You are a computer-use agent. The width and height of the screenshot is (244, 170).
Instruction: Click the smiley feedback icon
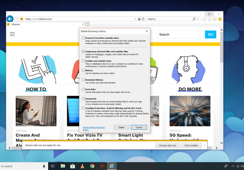[220, 19]
